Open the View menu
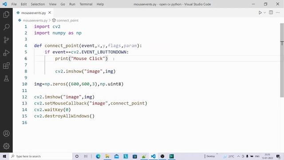Image resolution: width=284 pixels, height=160 pixels. [52, 4]
